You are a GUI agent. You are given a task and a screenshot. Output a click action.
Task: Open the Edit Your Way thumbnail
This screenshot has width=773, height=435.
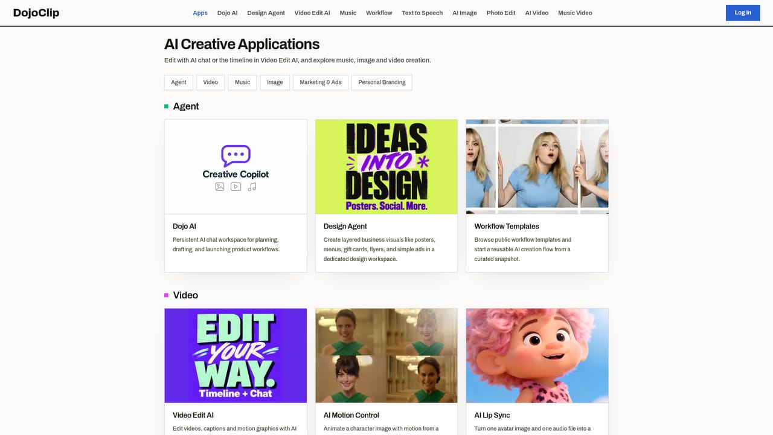point(236,356)
